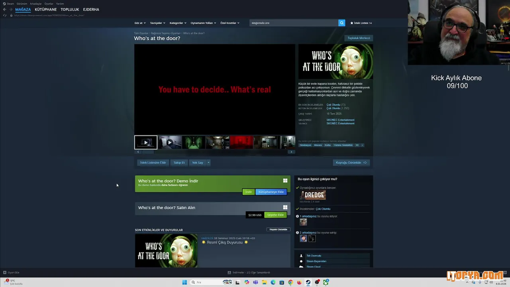Open the Oyunlar menu

tap(49, 4)
